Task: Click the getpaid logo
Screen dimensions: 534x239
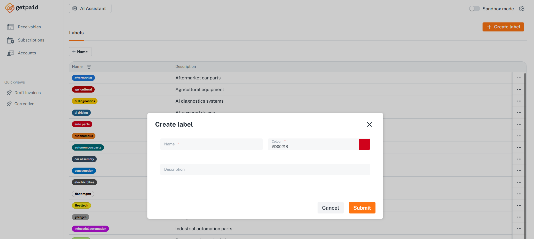Action: 22,8
